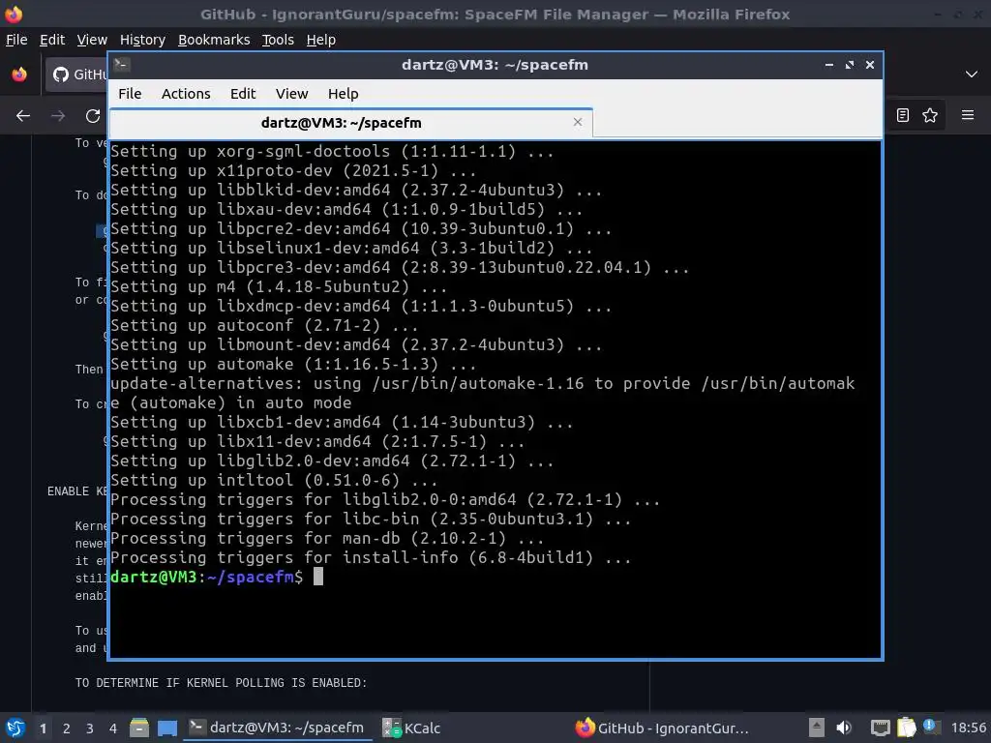991x743 pixels.
Task: Close the dartz@VM3 terminal tab
Action: click(577, 122)
